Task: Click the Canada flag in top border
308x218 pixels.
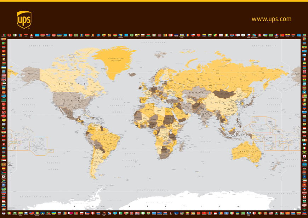Action: [x=170, y=35]
